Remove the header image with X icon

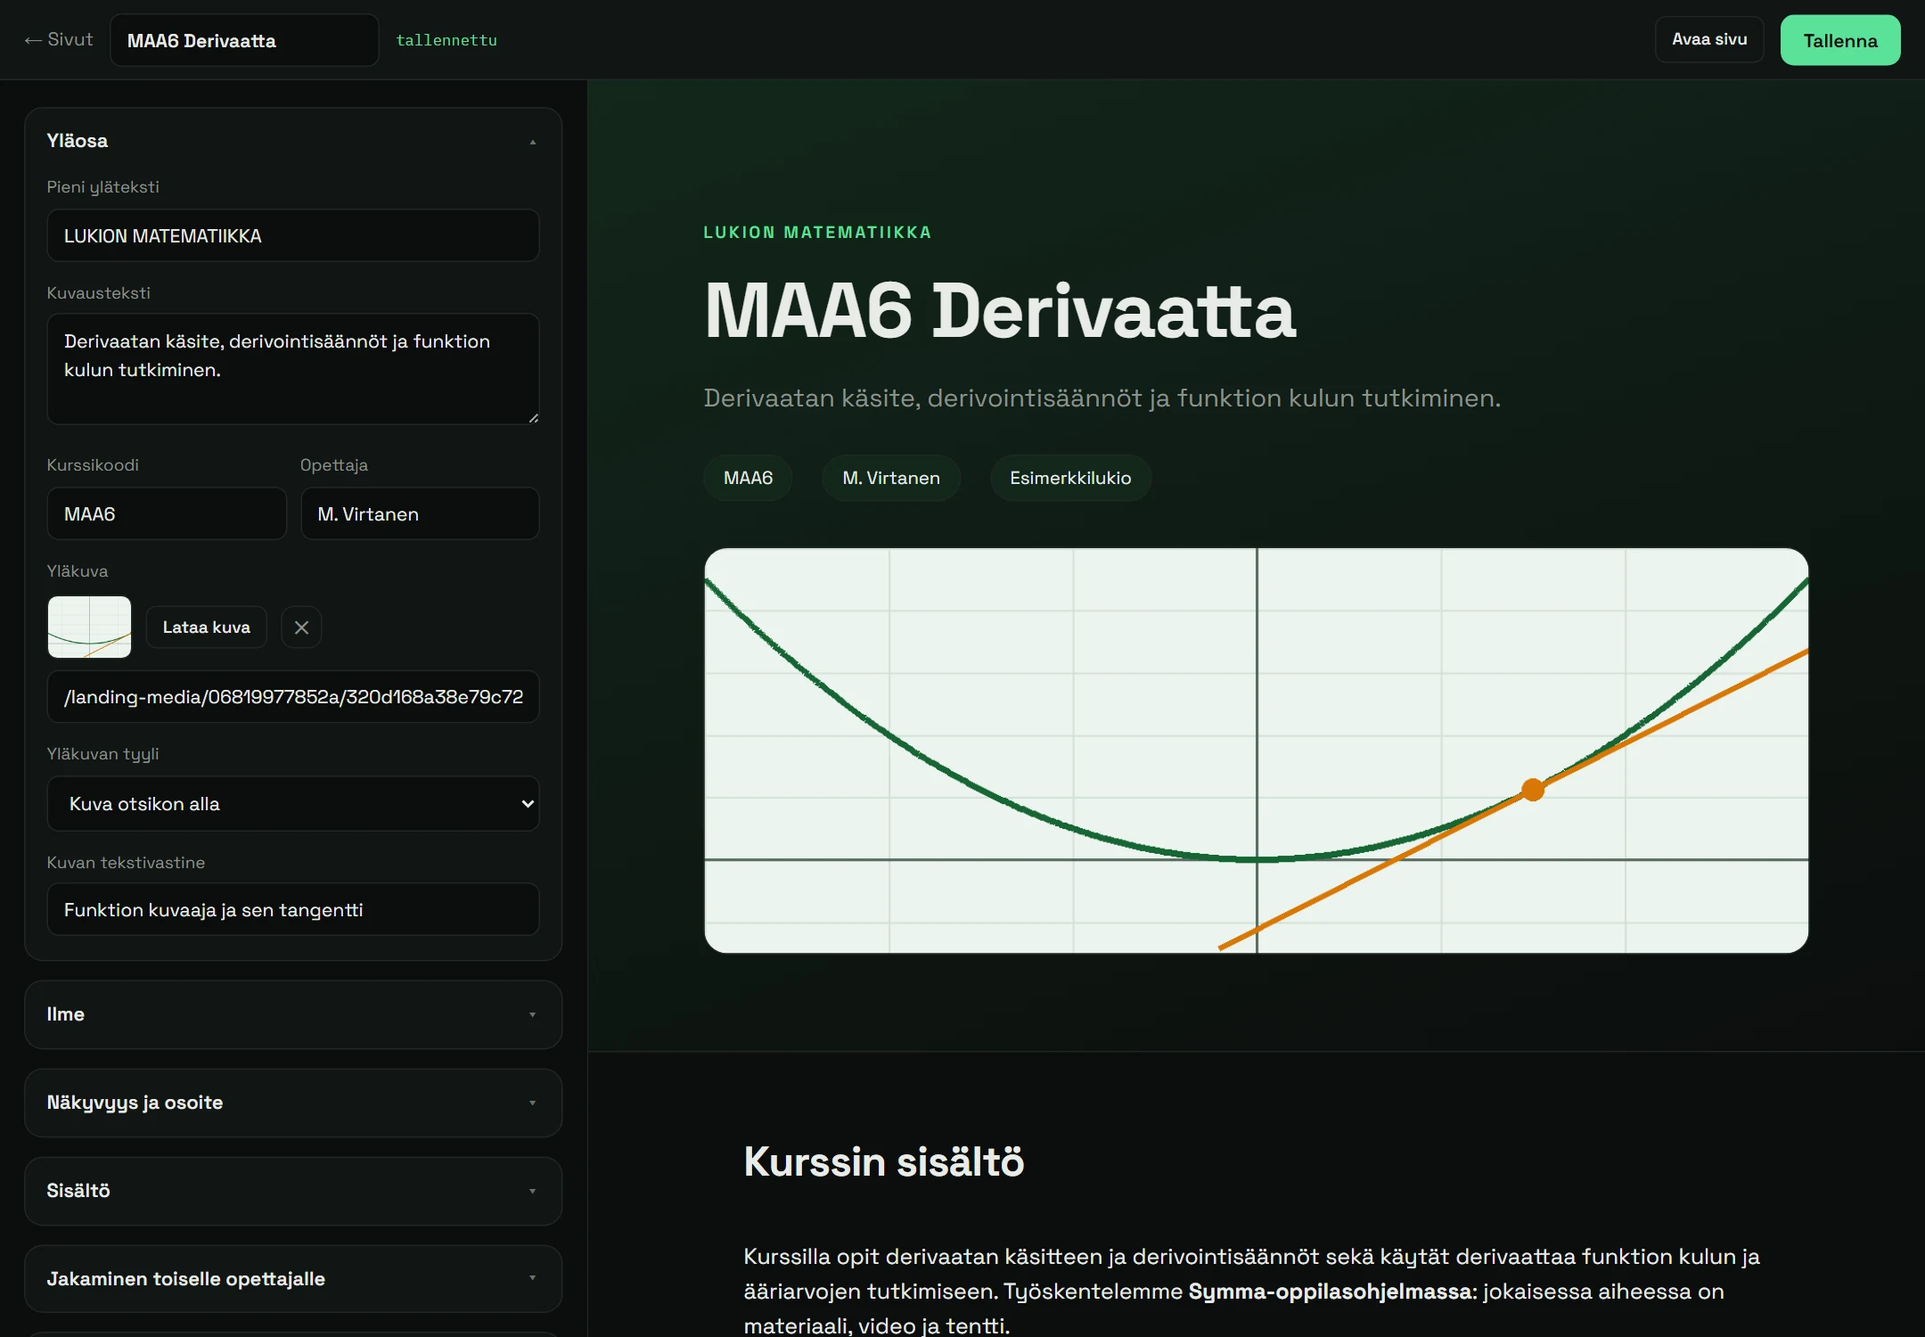[x=301, y=627]
